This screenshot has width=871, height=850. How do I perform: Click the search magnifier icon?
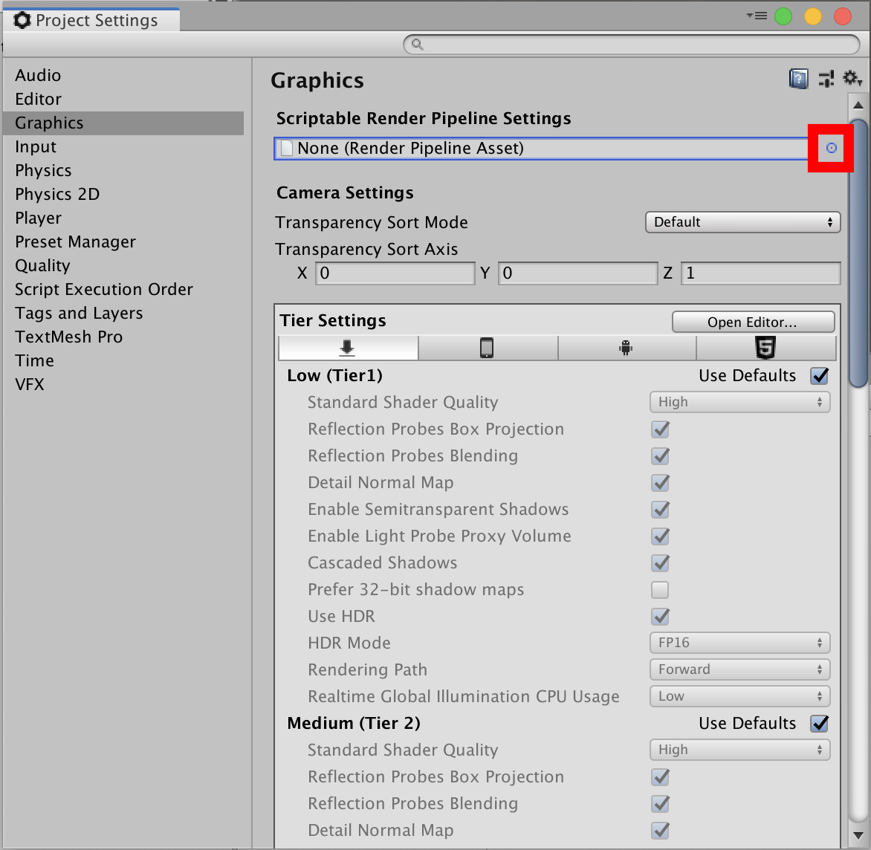(418, 45)
